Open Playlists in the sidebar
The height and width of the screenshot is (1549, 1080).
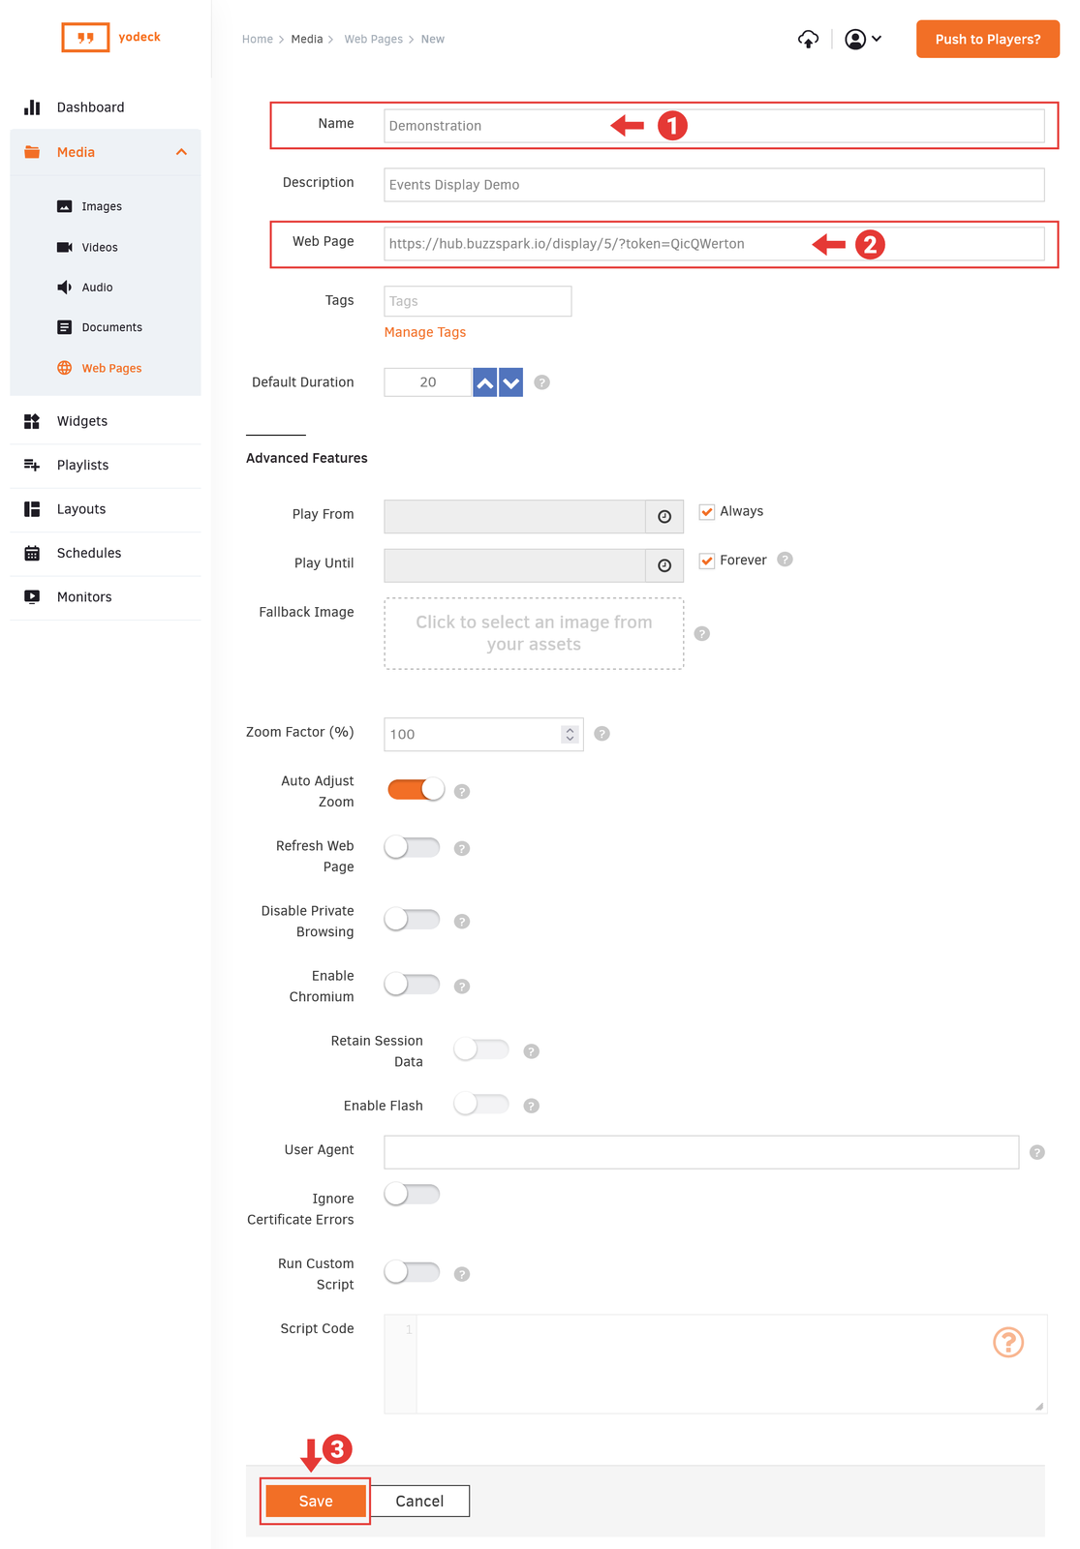(82, 466)
